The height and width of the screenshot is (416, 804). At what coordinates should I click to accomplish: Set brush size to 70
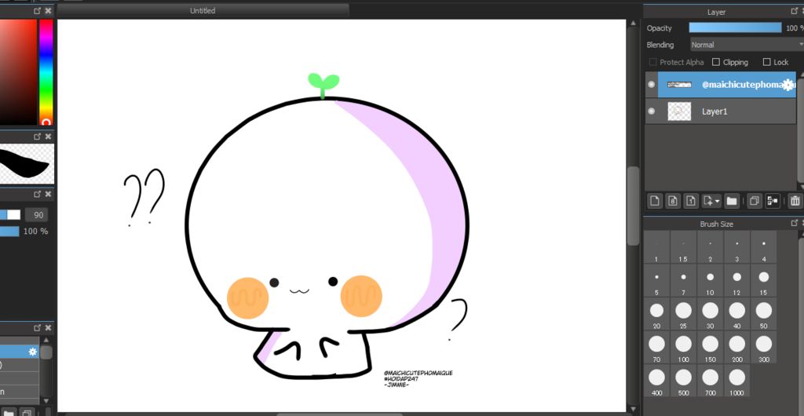(657, 348)
